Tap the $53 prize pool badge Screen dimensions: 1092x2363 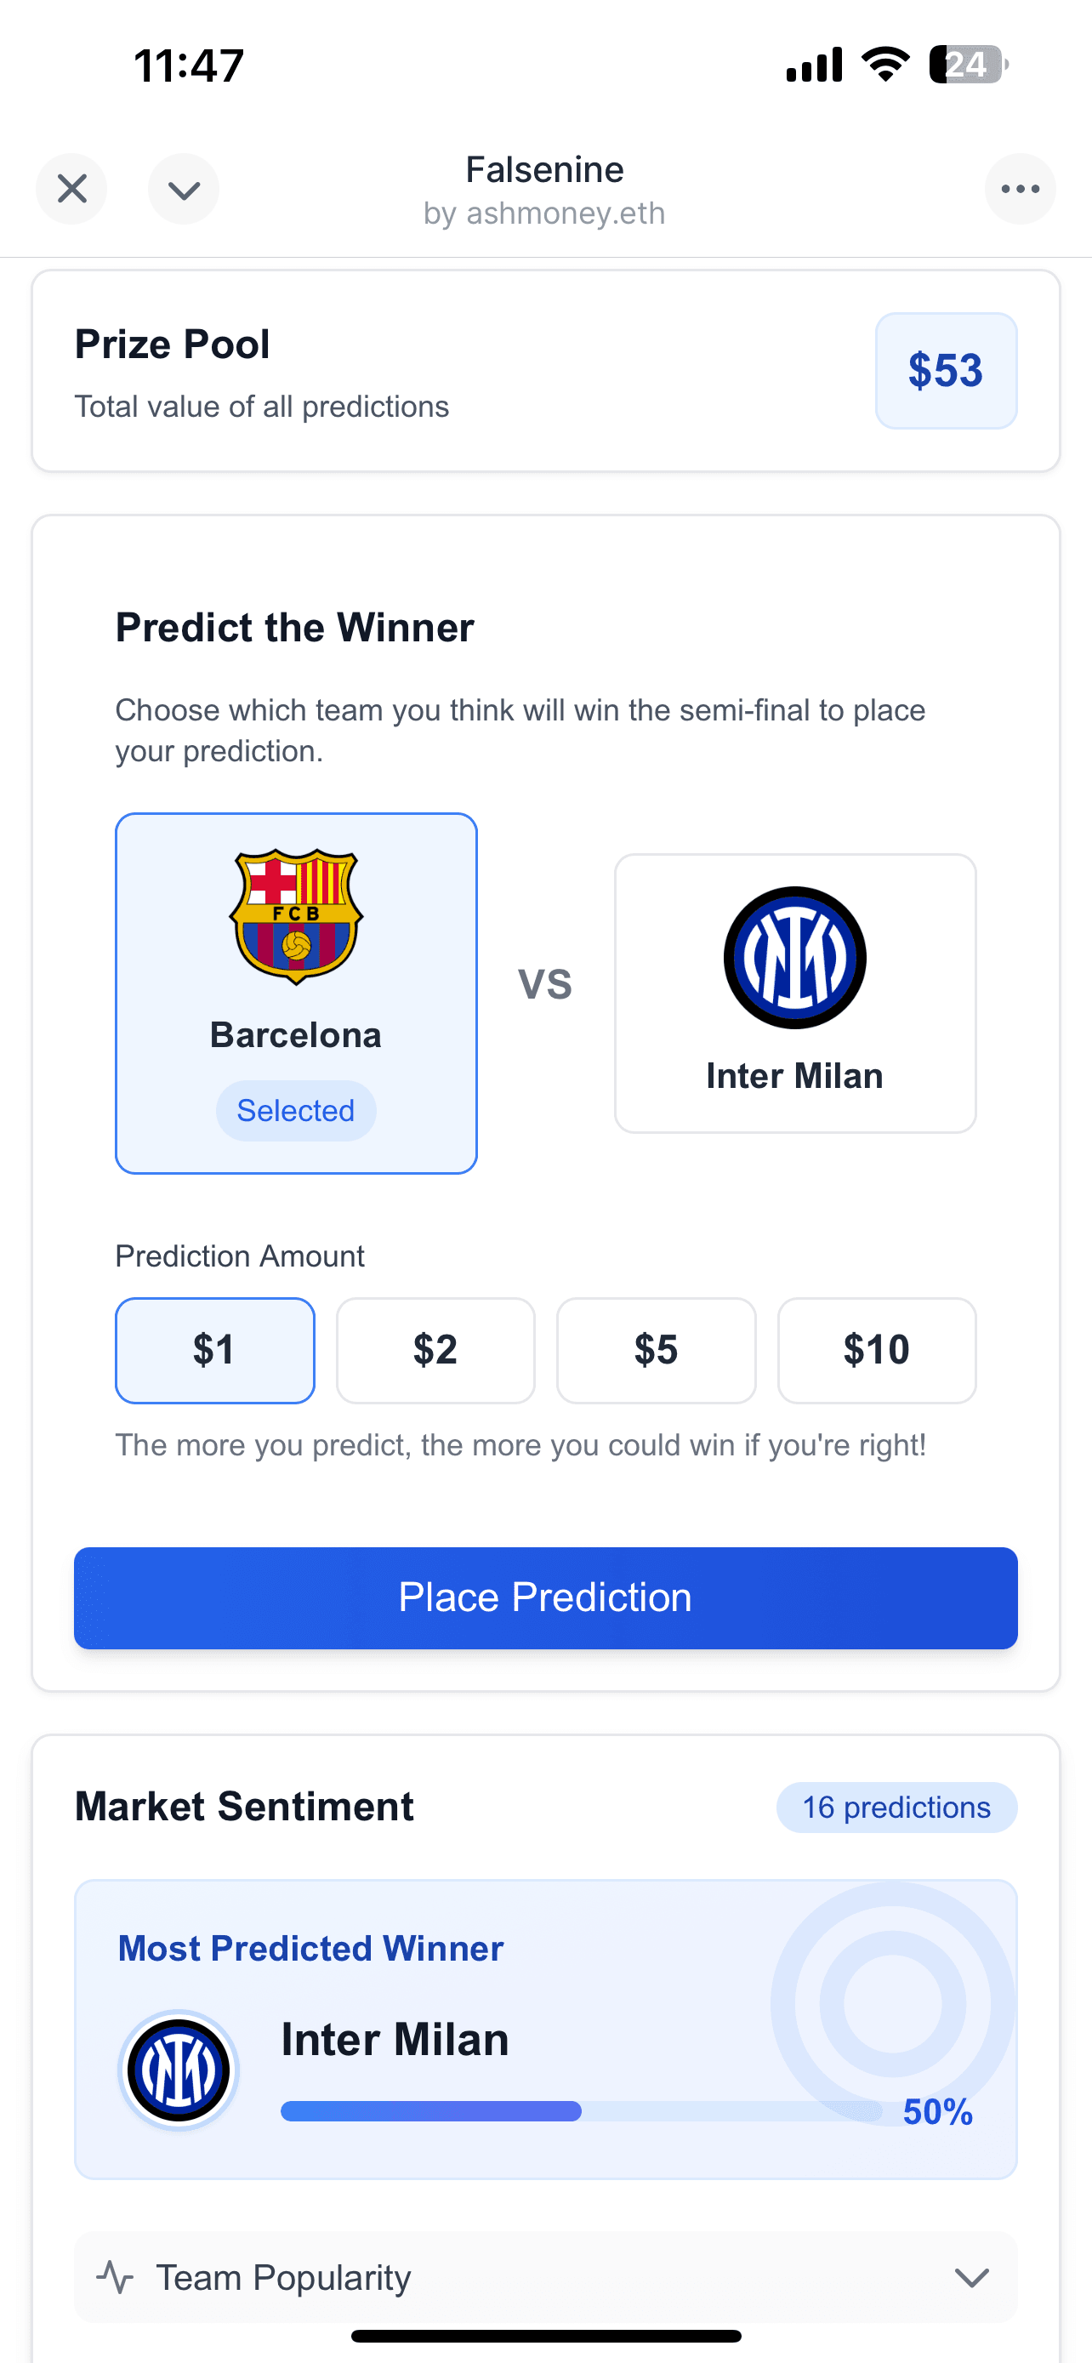coord(947,371)
